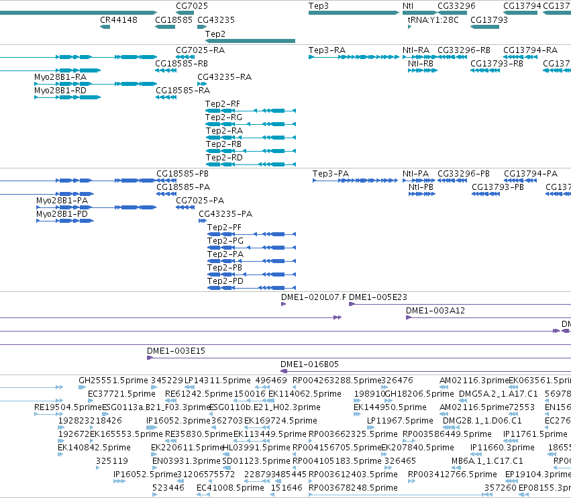The height and width of the screenshot is (498, 571).
Task: Select the DME1-003A12 clone
Action: [488, 317]
